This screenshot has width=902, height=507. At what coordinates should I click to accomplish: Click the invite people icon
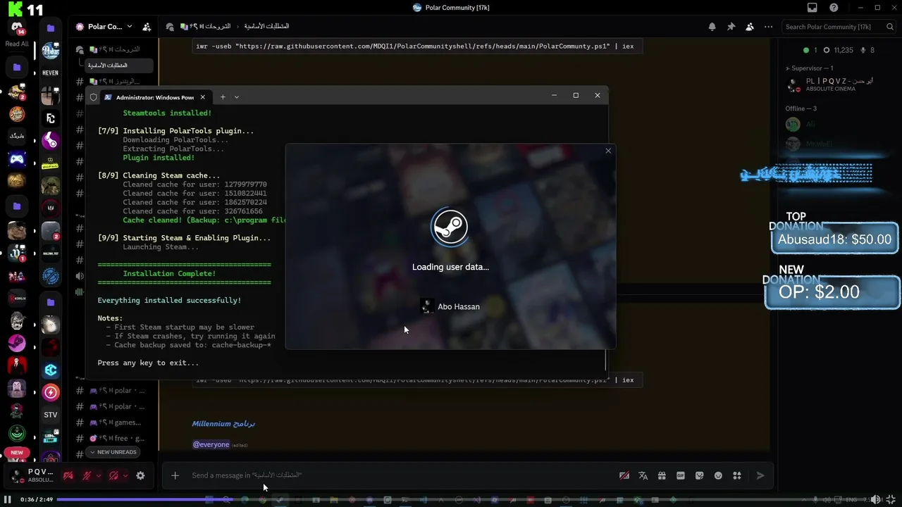[147, 27]
